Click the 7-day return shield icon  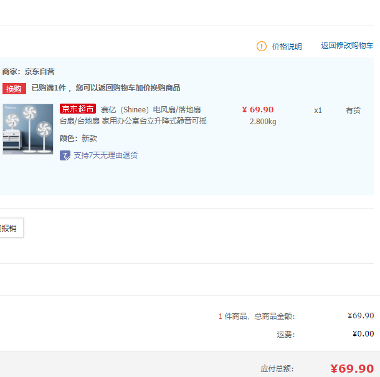point(65,155)
